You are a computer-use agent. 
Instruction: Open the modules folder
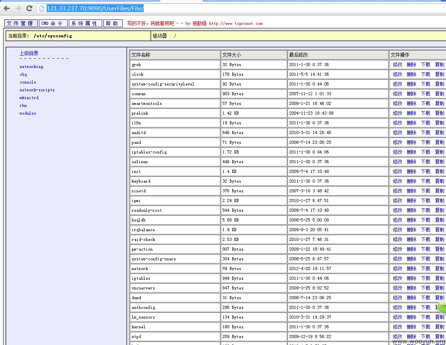pos(28,113)
